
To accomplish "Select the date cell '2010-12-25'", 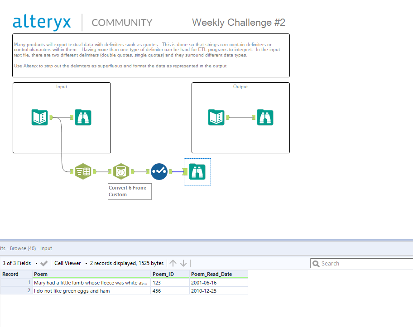I will click(x=218, y=291).
